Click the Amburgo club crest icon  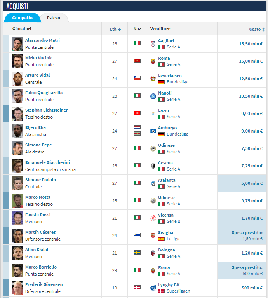point(153,131)
